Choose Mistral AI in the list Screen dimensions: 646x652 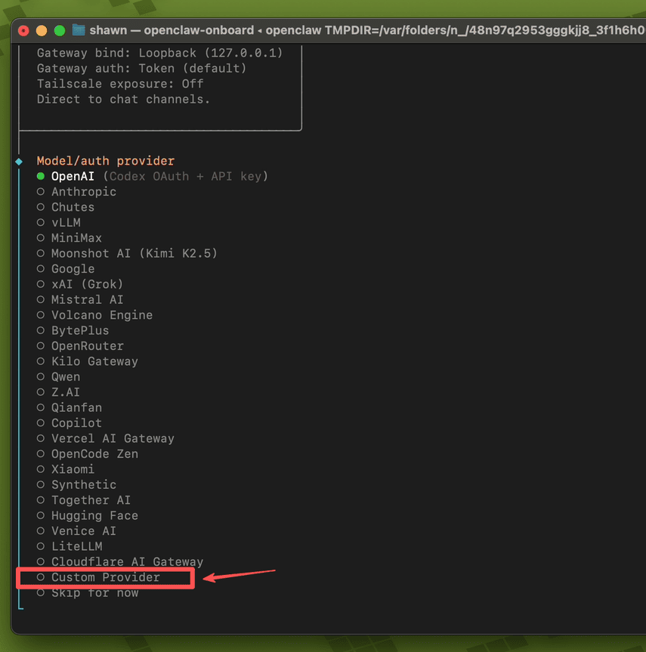tap(87, 300)
